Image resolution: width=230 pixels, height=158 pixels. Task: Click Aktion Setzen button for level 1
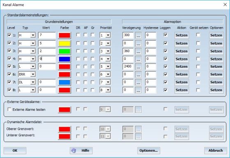pyautogui.click(x=182, y=35)
